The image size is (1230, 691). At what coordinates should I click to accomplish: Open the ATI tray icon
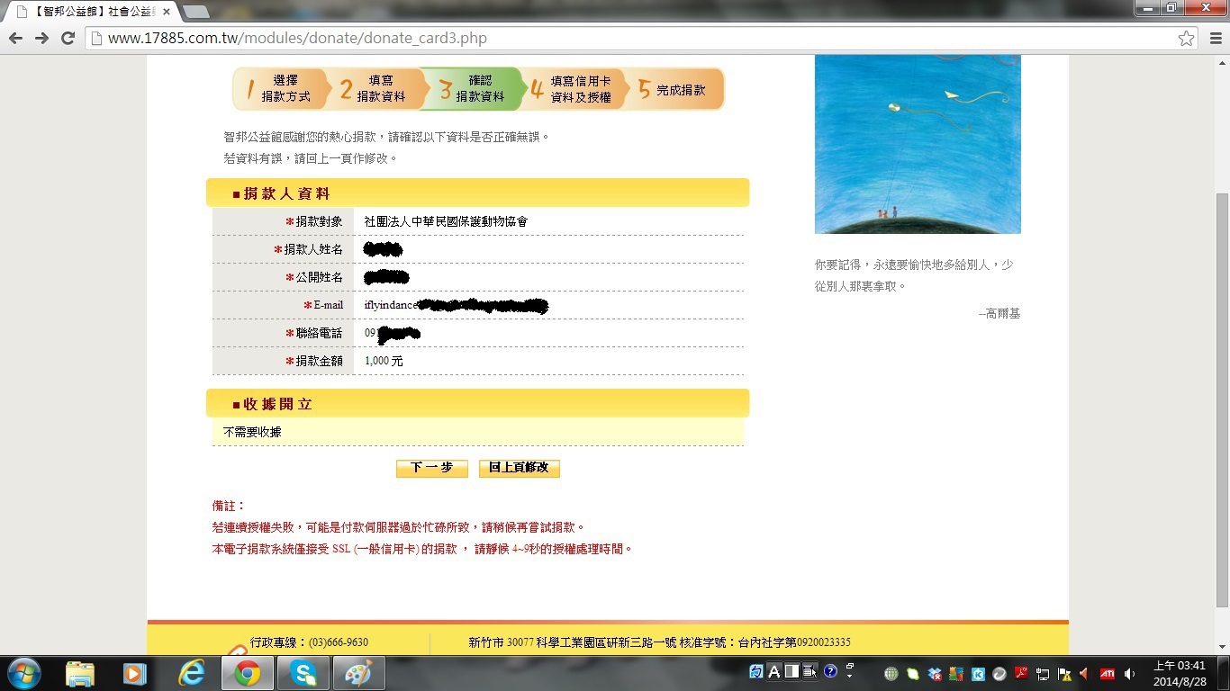coord(1108,673)
